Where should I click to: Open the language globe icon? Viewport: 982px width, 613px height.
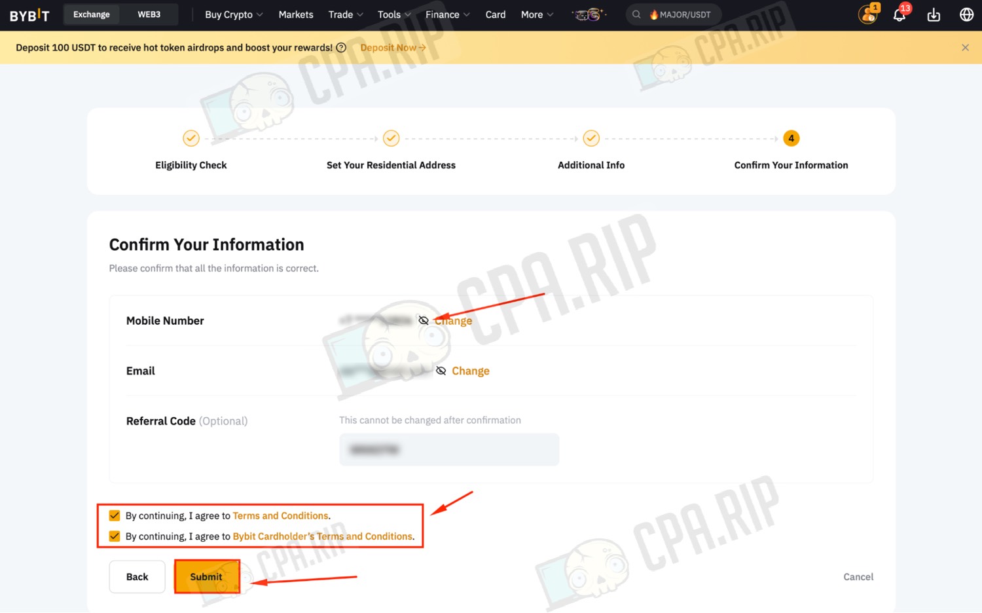pyautogui.click(x=966, y=14)
